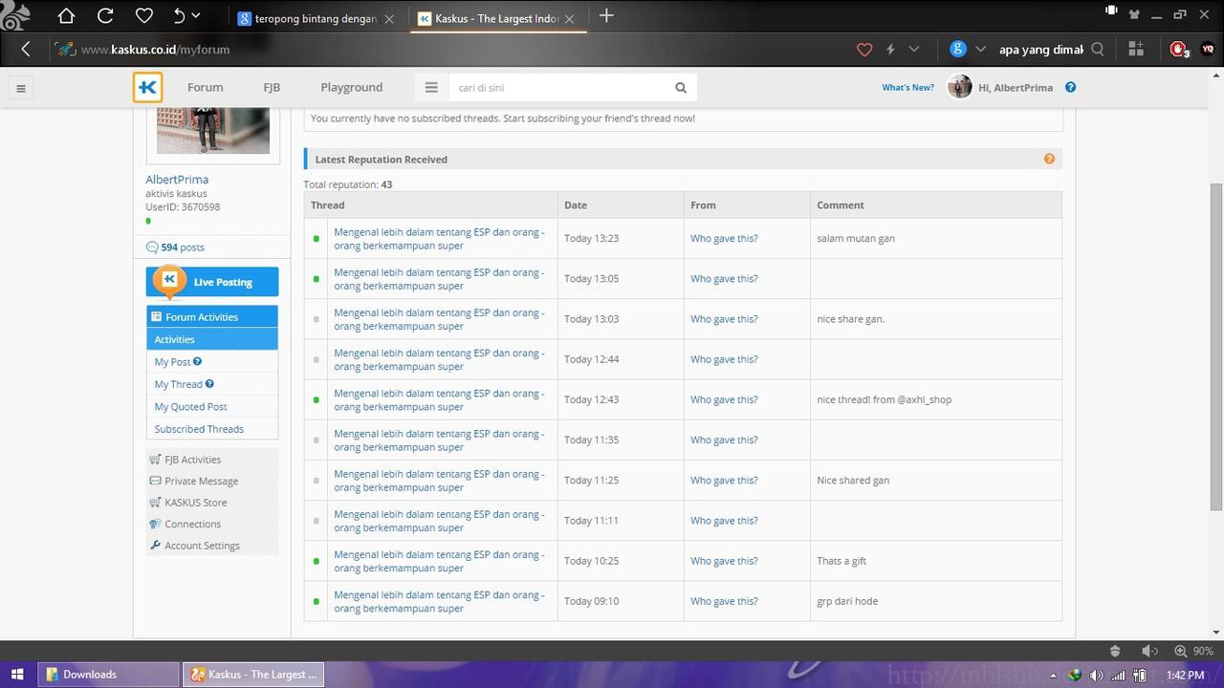
Task: Click the blue help icon in the header
Action: pos(1070,87)
